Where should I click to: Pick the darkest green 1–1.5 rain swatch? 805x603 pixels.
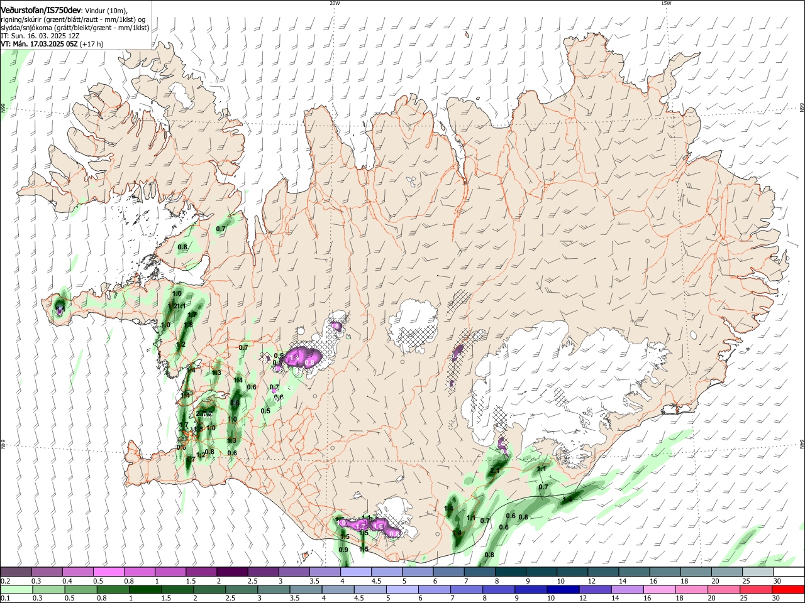pyautogui.click(x=145, y=590)
